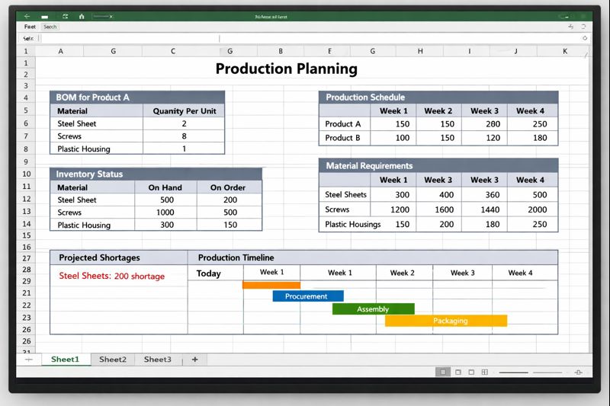Add a new sheet with plus button
This screenshot has height=406, width=610.
pyautogui.click(x=195, y=360)
